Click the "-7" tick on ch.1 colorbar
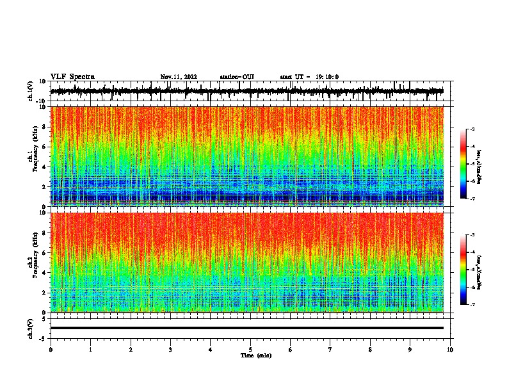The width and height of the screenshot is (507, 392). (472, 199)
